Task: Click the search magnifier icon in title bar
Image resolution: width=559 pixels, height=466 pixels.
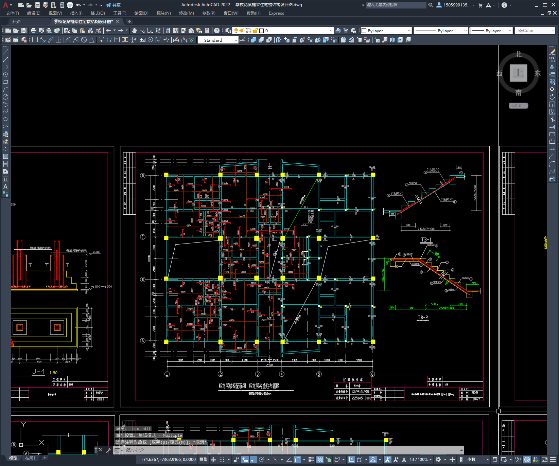Action: click(x=431, y=5)
